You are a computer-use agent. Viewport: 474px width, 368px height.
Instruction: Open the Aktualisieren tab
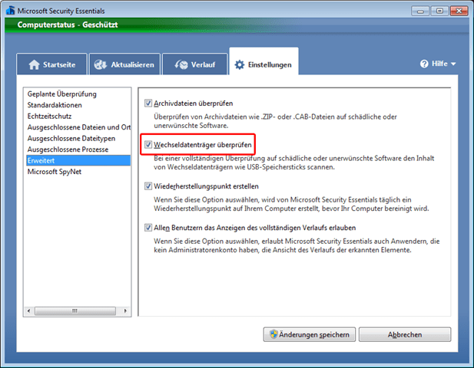pyautogui.click(x=124, y=64)
